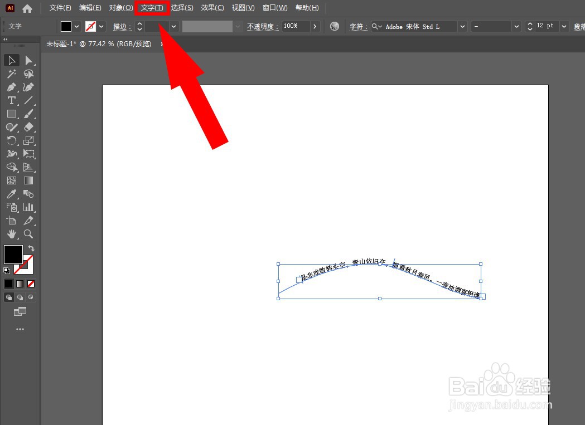Expand the opacity slider arrow

click(x=315, y=26)
